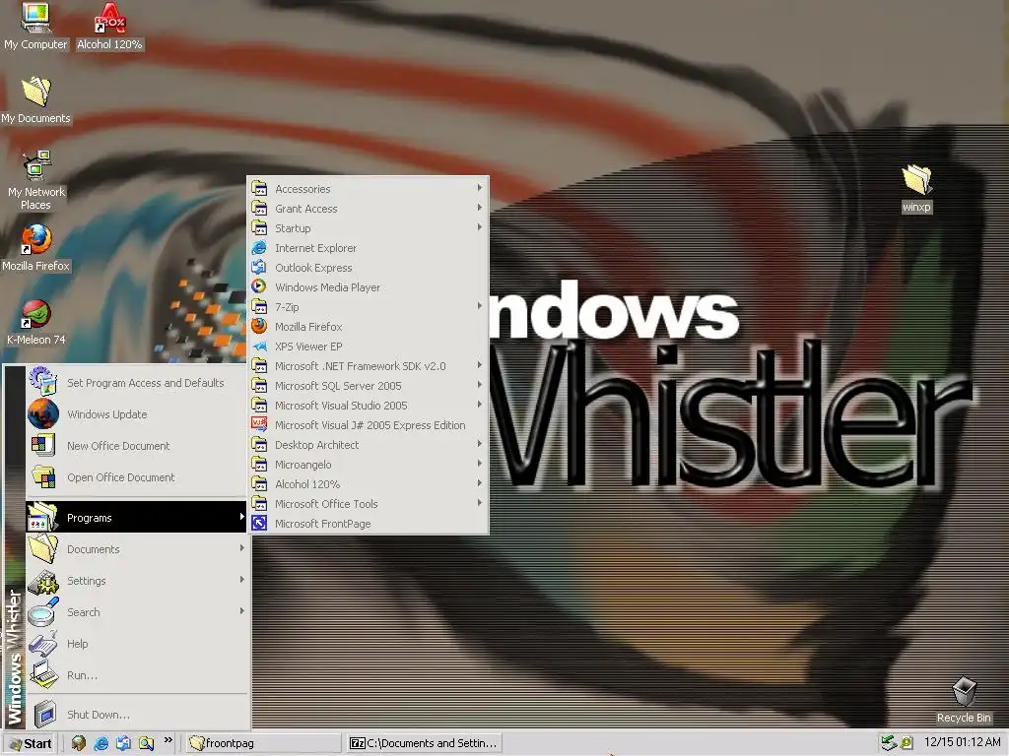
Task: Open Microsoft Office Tools menu entry
Action: (369, 503)
